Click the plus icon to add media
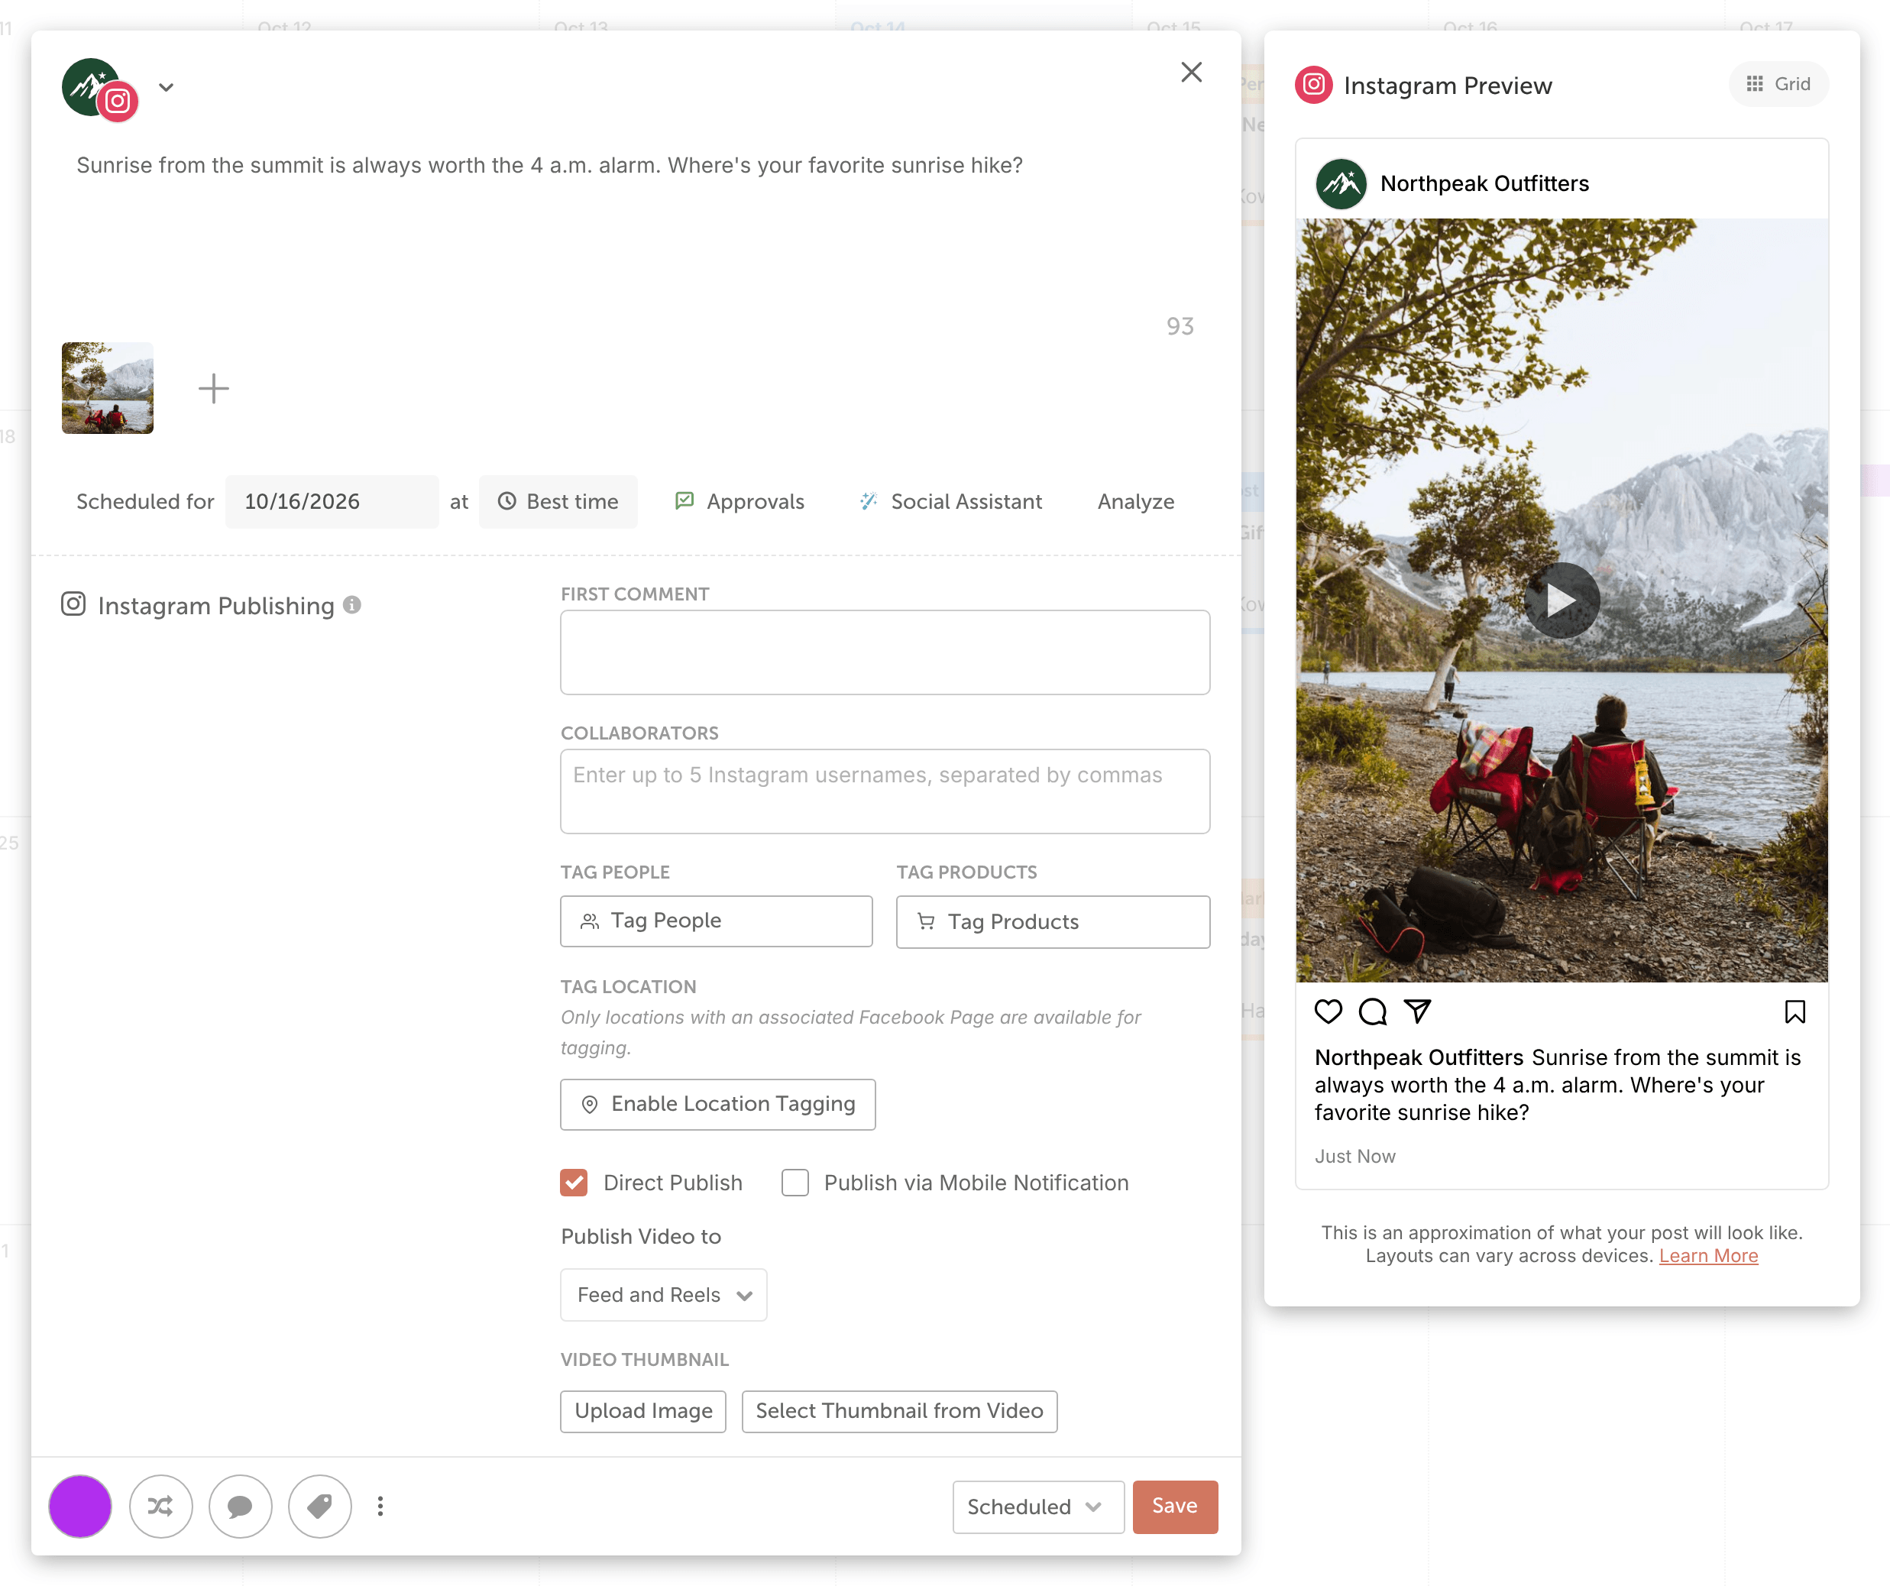Image resolution: width=1890 pixels, height=1586 pixels. (213, 388)
